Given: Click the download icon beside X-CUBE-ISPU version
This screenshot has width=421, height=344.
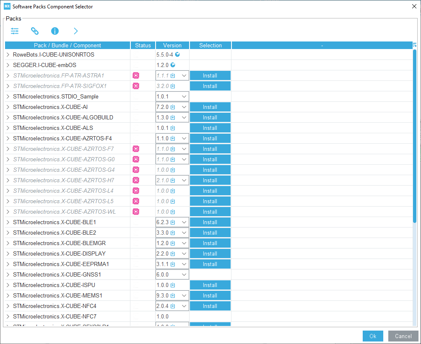Looking at the screenshot, I should click(x=173, y=285).
